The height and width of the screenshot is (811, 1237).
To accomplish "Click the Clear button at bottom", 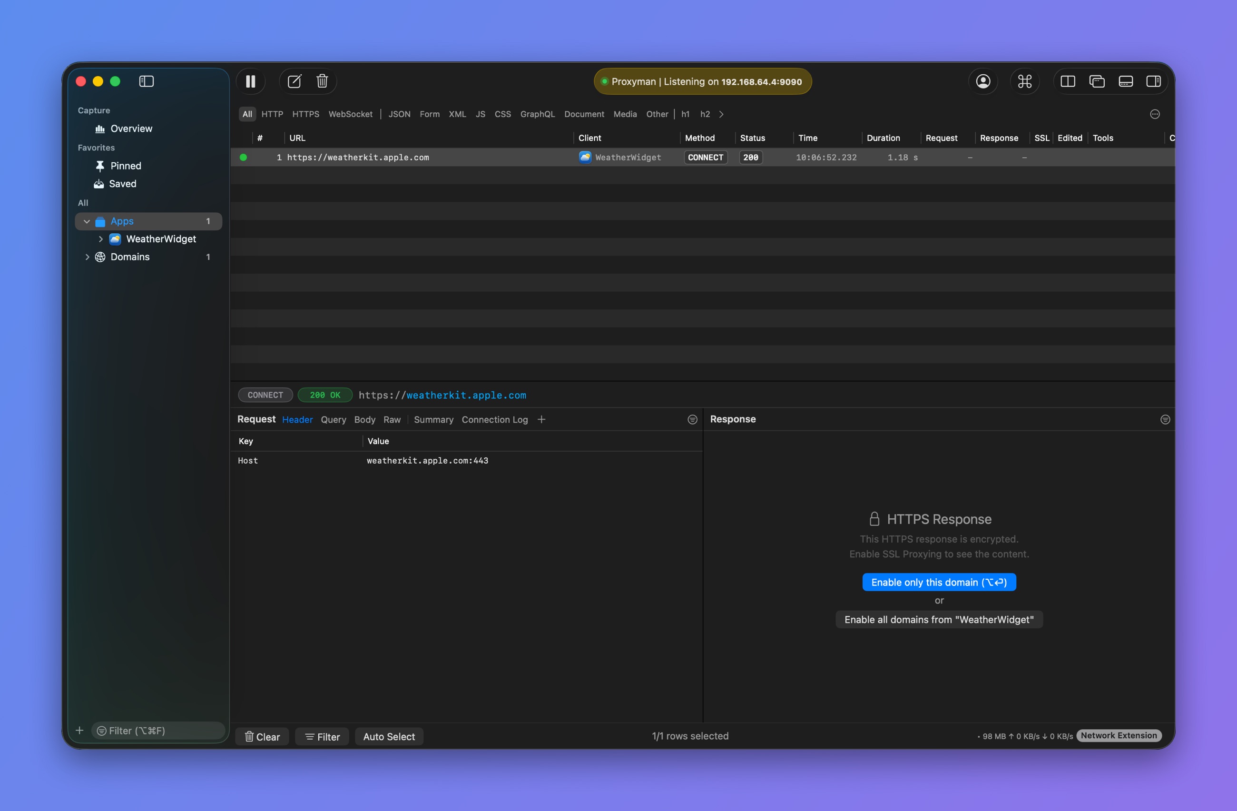I will coord(262,737).
